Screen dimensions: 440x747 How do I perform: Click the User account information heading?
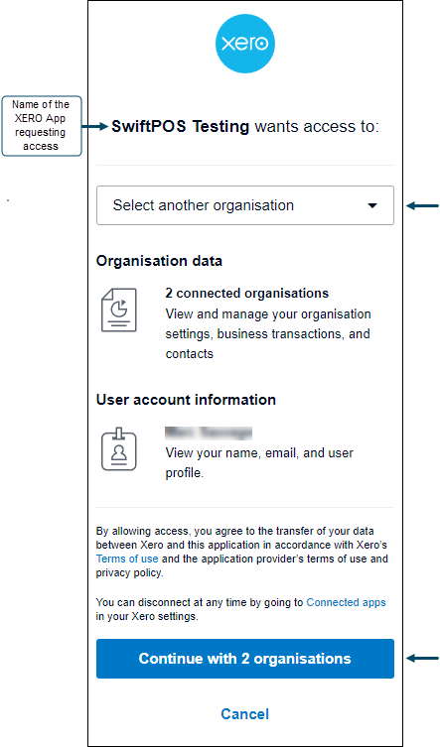pyautogui.click(x=186, y=400)
